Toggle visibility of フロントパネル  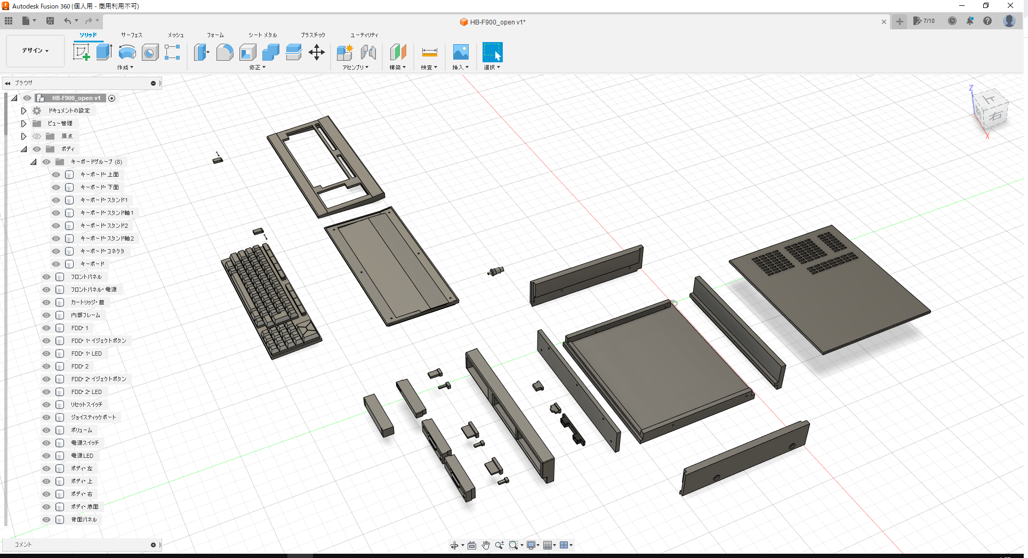46,276
